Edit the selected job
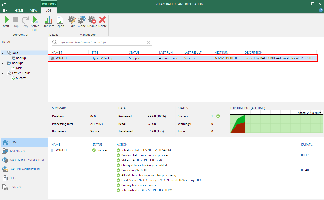 72,22
